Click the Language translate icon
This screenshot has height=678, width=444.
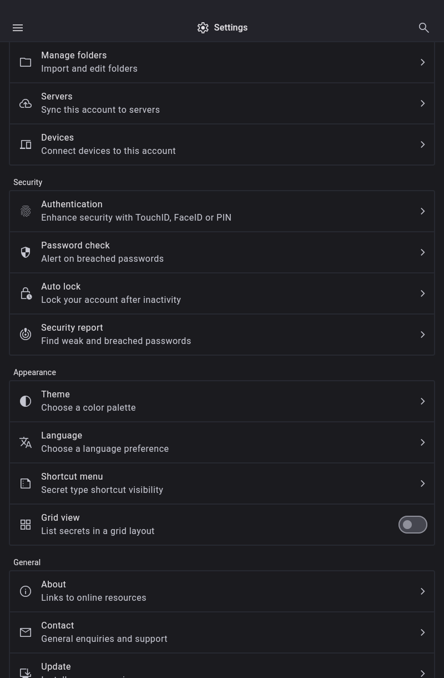26,442
